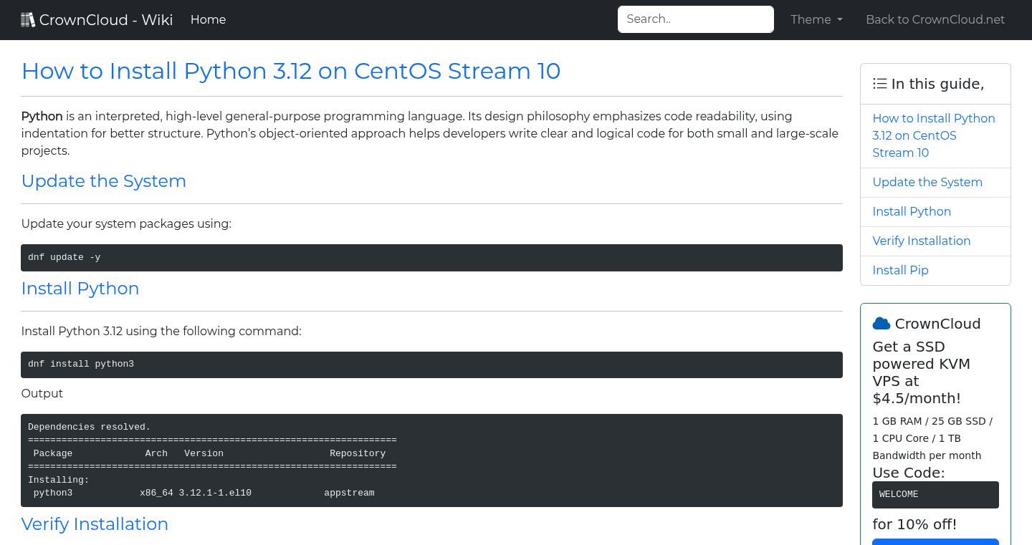
Task: Select Install Pip in guide sidebar
Action: [x=900, y=270]
